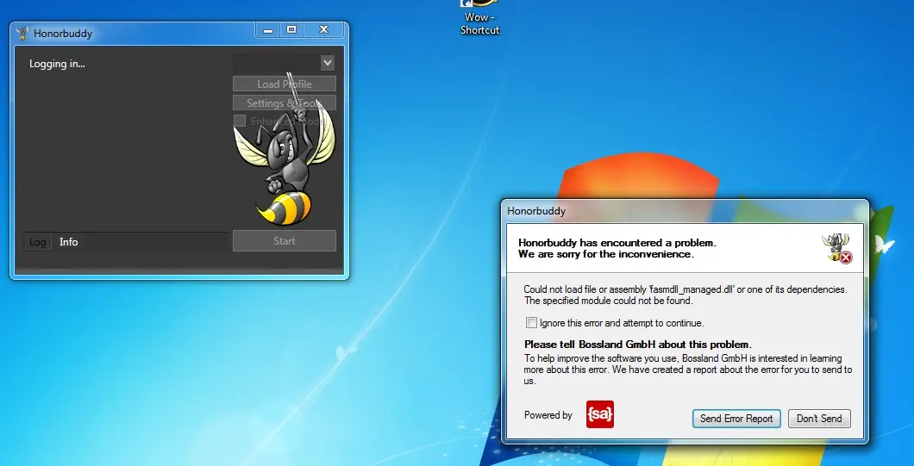Click the bee error icon in dialog
Image resolution: width=914 pixels, height=466 pixels.
pos(837,248)
